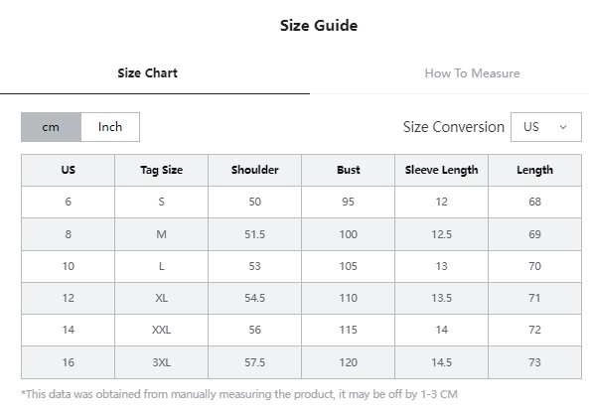
Task: Select the 3XL tag size cell
Action: 162,362
